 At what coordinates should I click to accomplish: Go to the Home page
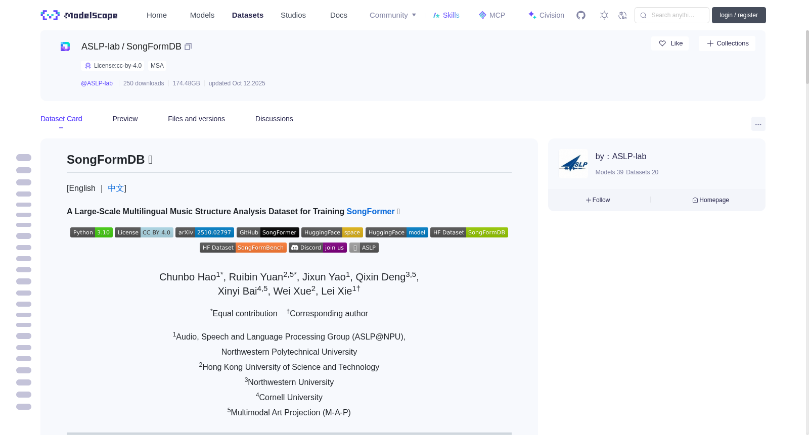pos(157,15)
